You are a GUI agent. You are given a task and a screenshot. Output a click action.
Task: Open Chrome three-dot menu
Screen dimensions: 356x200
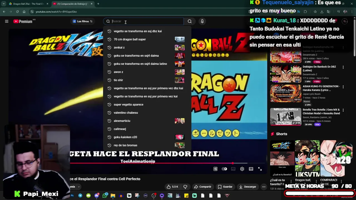coord(352,12)
